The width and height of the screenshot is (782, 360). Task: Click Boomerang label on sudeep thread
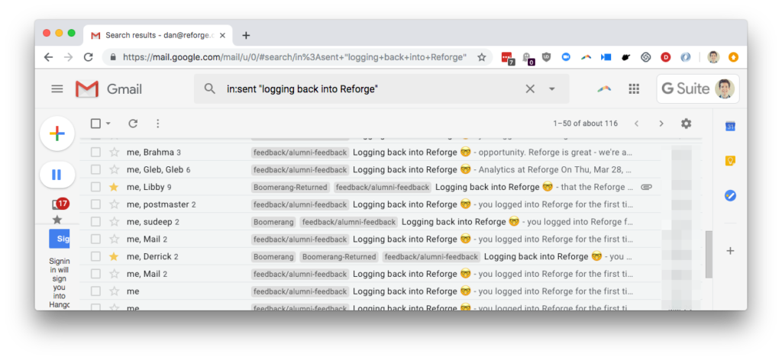tap(273, 222)
